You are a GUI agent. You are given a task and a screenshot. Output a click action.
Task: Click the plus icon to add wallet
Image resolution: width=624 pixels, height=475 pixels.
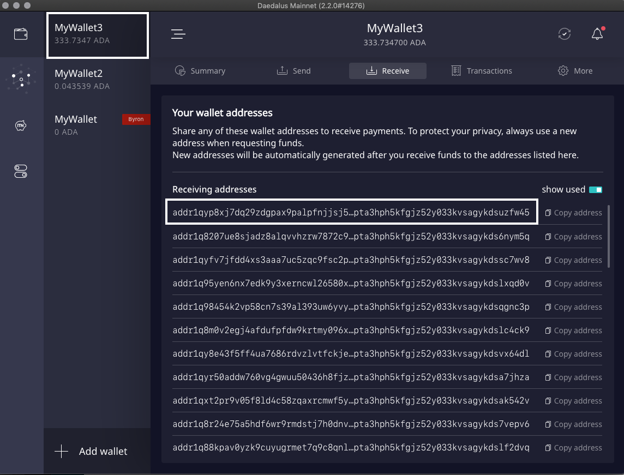click(62, 452)
